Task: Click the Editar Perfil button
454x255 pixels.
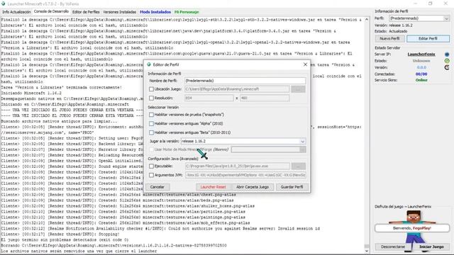Action: 428,38
